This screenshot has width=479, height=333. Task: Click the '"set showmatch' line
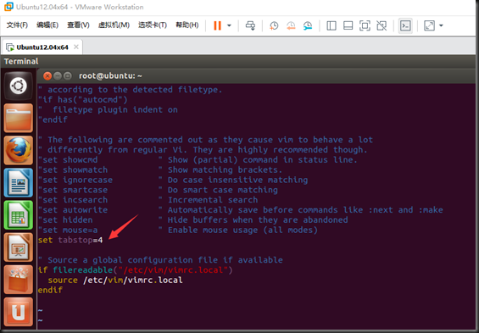pos(160,169)
